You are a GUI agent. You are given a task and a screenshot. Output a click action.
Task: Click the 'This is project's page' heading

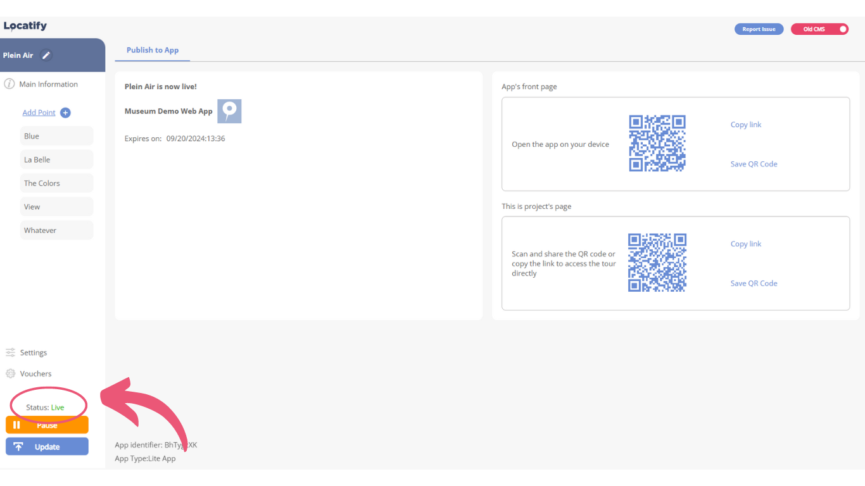click(x=536, y=206)
